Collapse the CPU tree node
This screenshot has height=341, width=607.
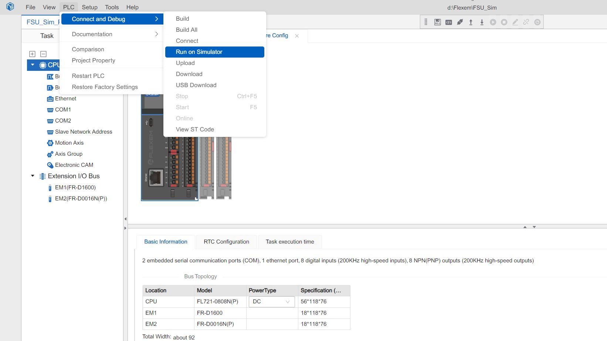click(x=32, y=65)
